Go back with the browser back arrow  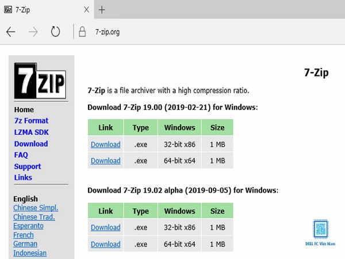click(10, 32)
